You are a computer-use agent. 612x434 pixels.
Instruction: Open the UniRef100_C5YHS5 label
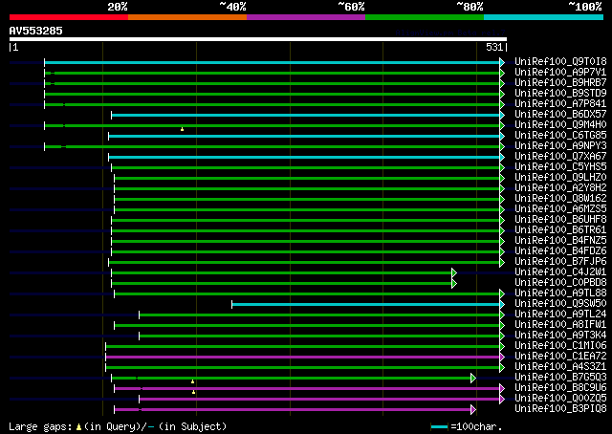[x=560, y=167]
